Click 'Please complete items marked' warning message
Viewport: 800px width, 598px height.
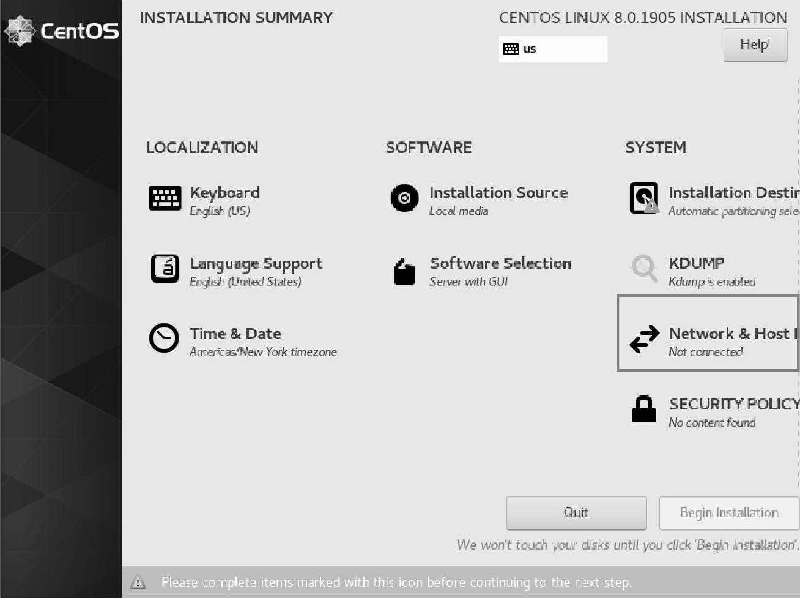[x=396, y=582]
